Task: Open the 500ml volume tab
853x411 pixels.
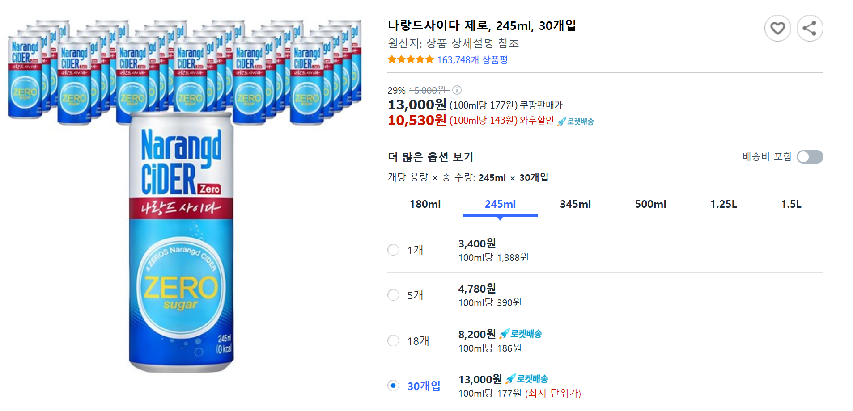Action: (650, 204)
